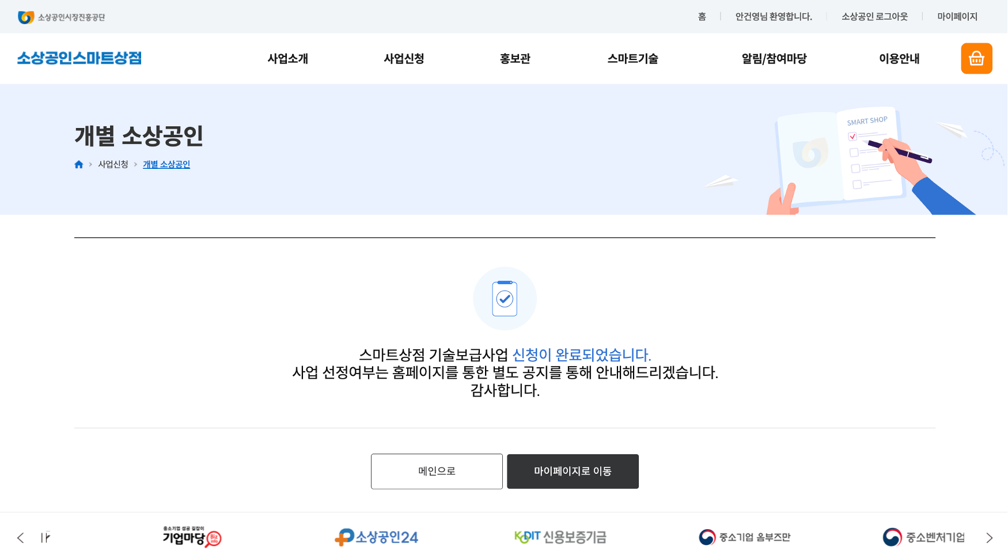Click the 소상공인스마트상점 site logo

coord(79,58)
